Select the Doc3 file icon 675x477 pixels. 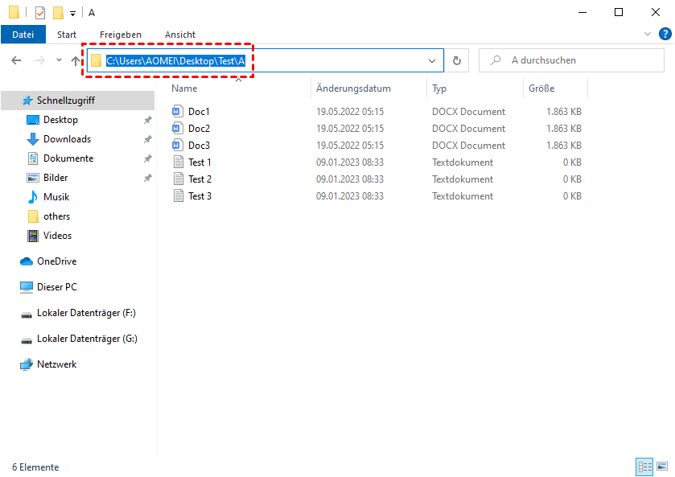[x=178, y=145]
